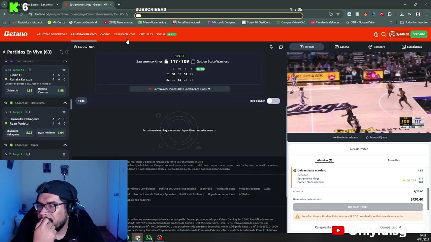431x242 pixels.
Task: Open Casino En Vivo section
Action: point(124,34)
